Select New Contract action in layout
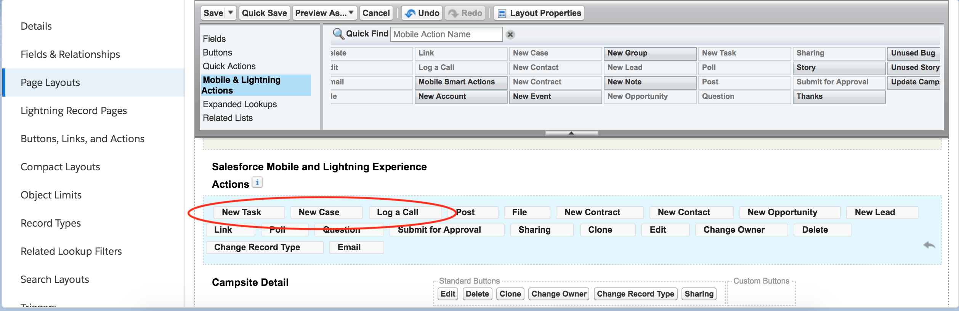The width and height of the screenshot is (959, 311). [600, 213]
